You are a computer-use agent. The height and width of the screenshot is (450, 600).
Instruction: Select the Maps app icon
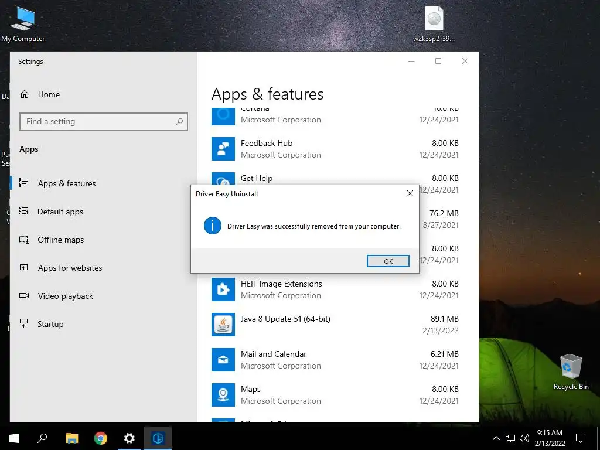pos(223,395)
